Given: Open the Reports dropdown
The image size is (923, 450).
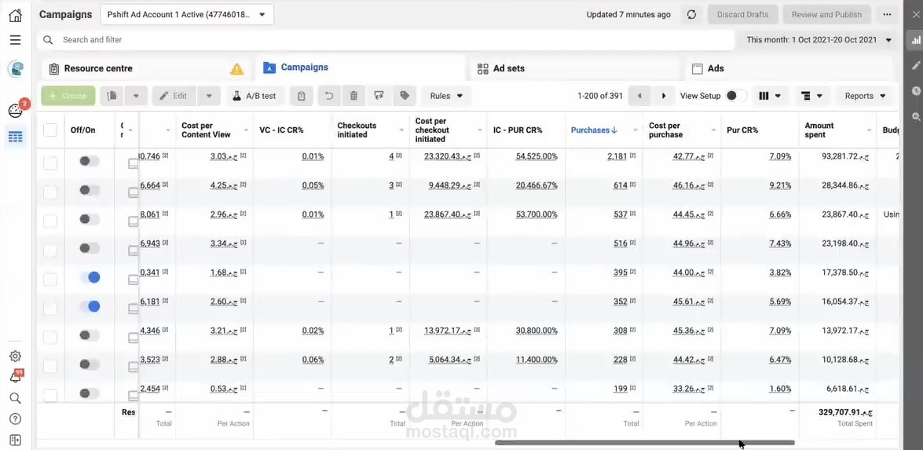Looking at the screenshot, I should coord(866,96).
